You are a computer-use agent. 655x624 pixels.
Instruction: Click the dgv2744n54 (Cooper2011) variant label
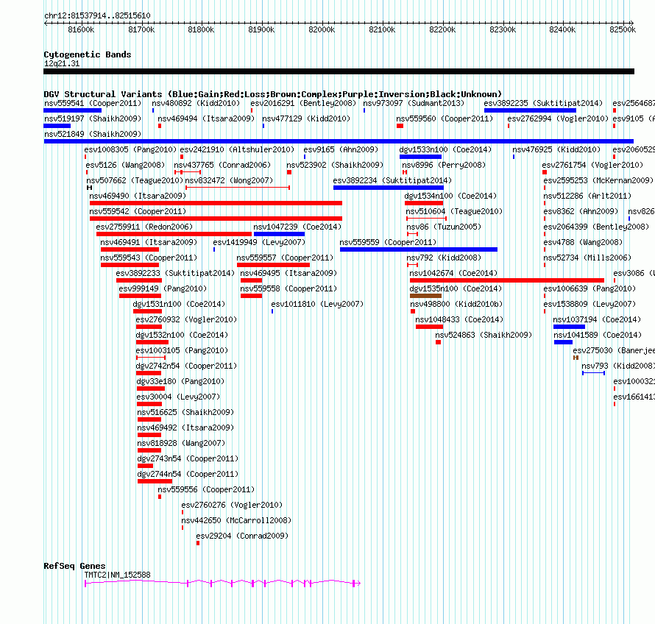tap(188, 474)
